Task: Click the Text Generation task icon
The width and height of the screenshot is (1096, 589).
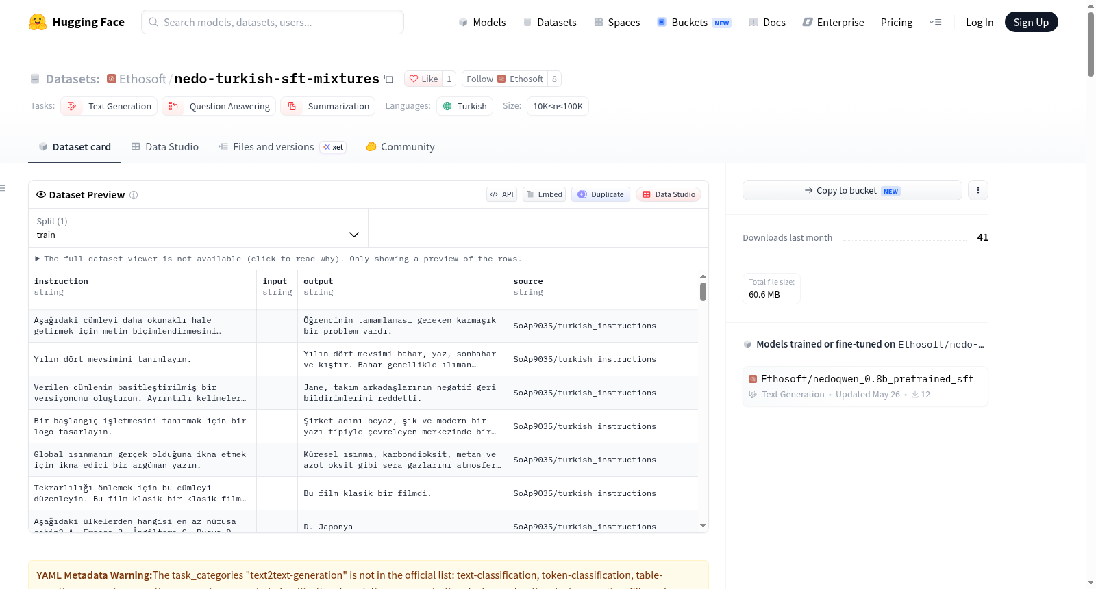Action: (x=72, y=106)
